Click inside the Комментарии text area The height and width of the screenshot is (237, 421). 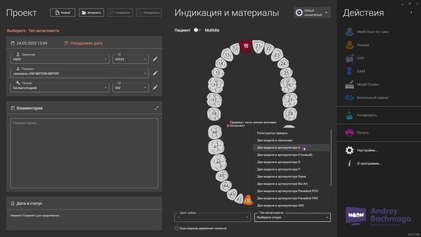[x=84, y=153]
